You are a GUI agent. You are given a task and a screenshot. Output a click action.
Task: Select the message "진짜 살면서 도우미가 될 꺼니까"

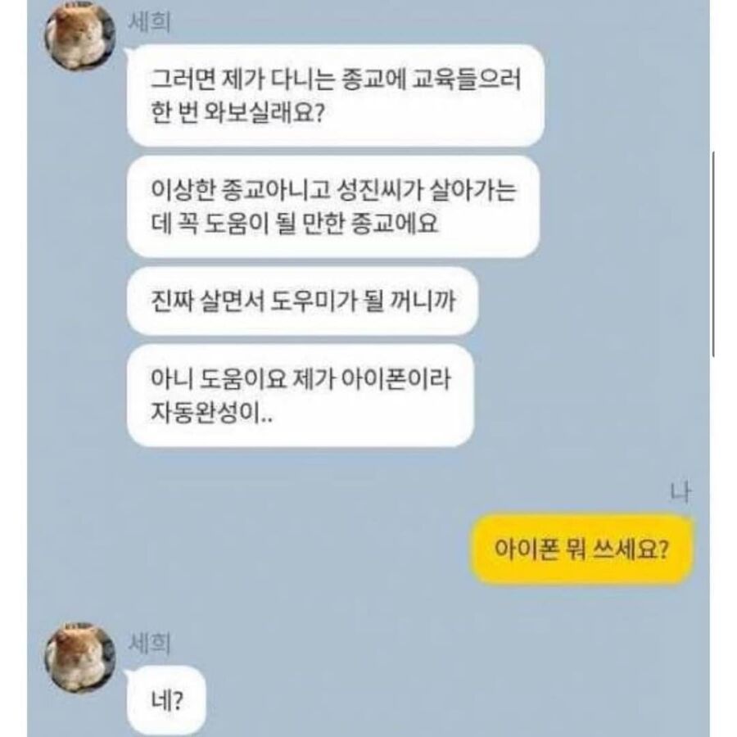[303, 301]
